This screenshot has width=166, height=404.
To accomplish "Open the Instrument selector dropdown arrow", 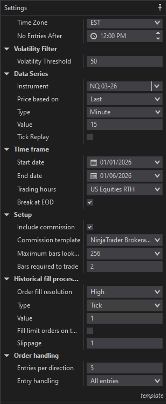I will [x=157, y=86].
